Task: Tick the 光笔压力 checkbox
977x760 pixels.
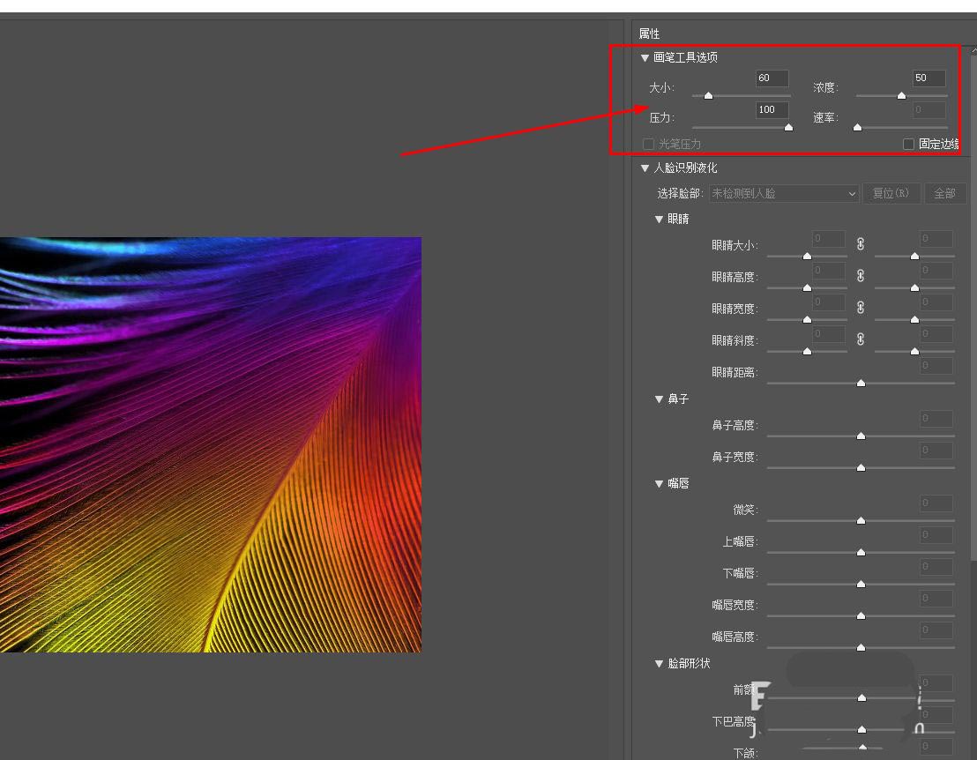Action: (x=648, y=144)
